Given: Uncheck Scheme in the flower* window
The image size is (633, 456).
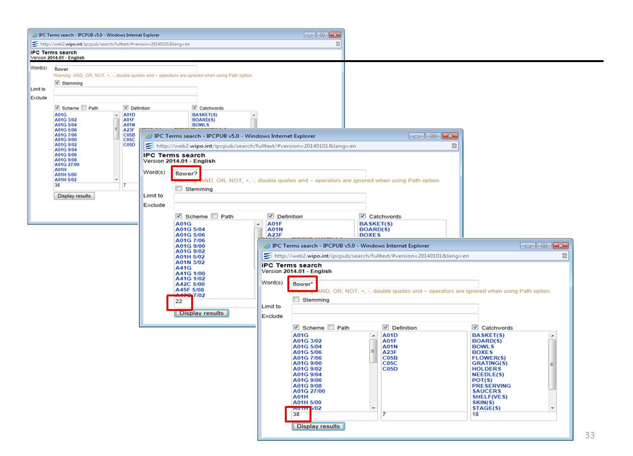Looking at the screenshot, I should pos(296,327).
